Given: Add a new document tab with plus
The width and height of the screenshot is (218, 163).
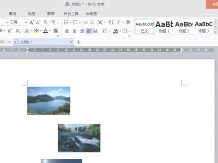Looking at the screenshot, I should (x=79, y=42).
